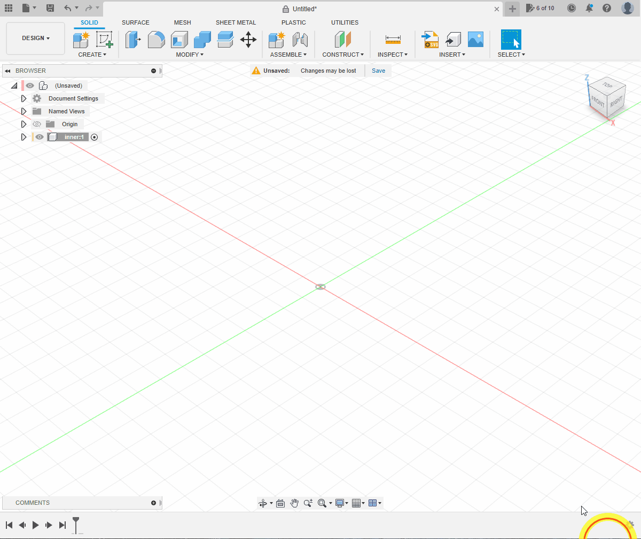Switch to the SHEET METAL tab
641x539 pixels.
pyautogui.click(x=236, y=22)
